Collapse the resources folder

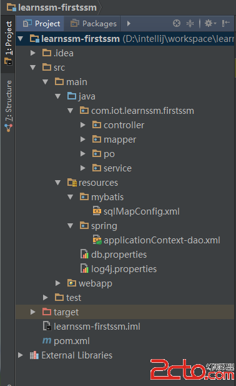click(58, 183)
